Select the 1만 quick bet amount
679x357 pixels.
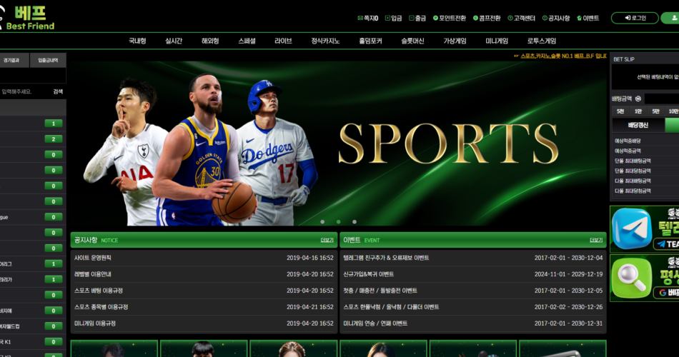point(638,111)
